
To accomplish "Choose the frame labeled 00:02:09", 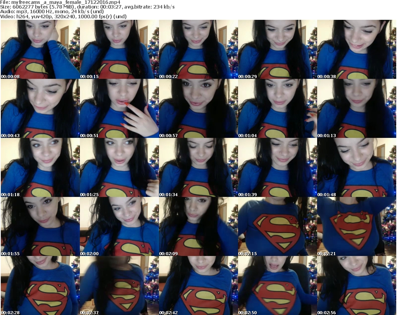I will [x=198, y=226].
